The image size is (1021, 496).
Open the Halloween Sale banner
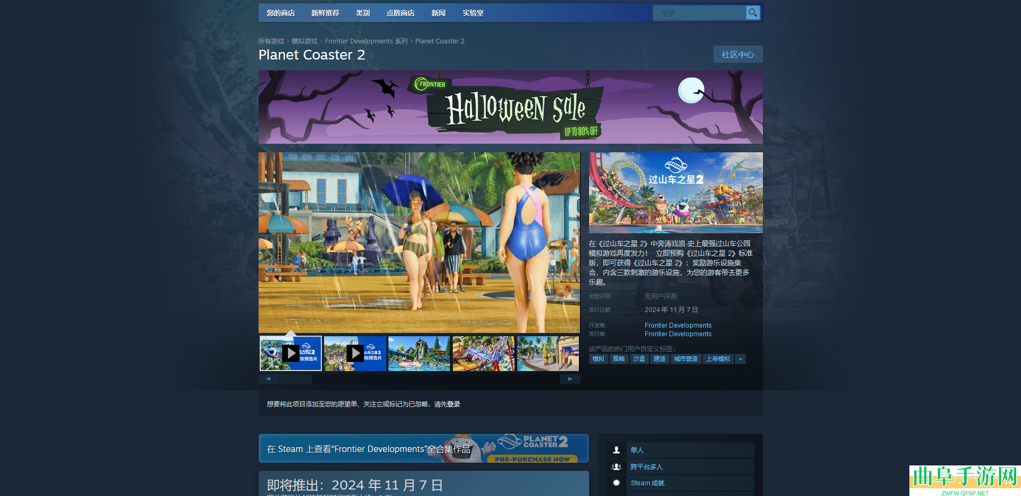(510, 107)
